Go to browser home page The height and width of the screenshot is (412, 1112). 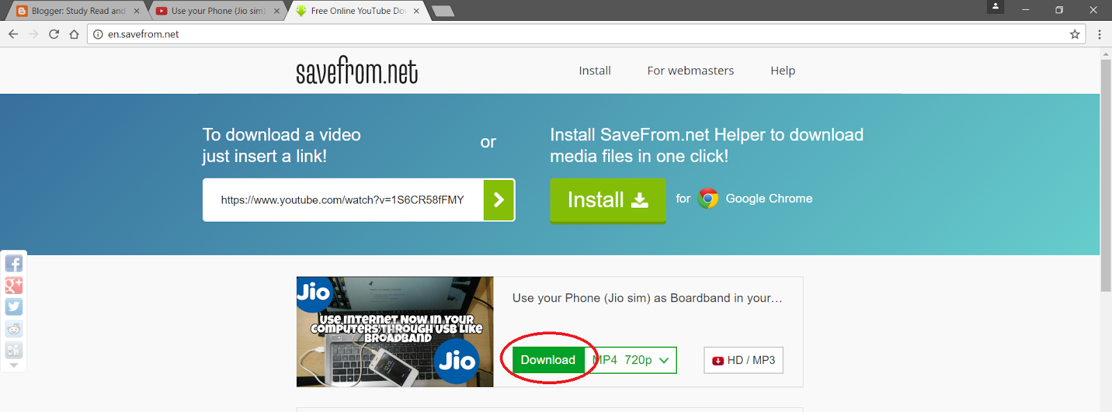(x=74, y=34)
